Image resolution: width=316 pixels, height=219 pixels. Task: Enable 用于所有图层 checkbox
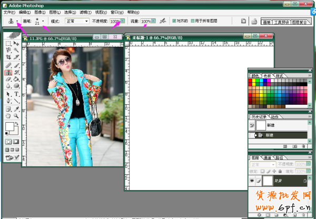(x=193, y=21)
